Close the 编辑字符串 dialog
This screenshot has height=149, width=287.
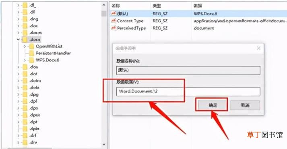click(x=258, y=48)
